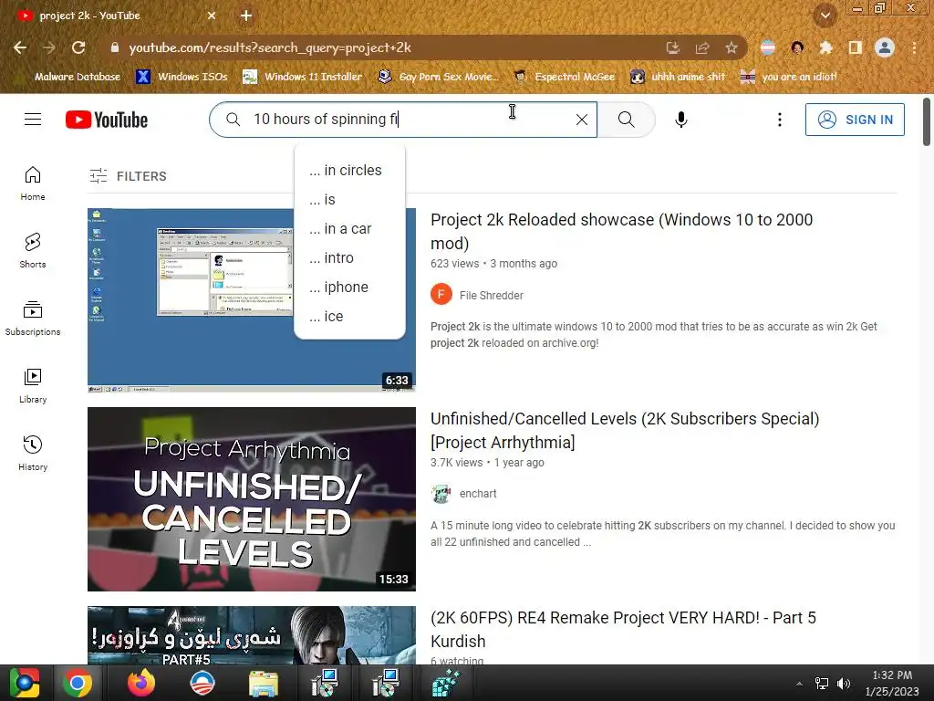Click the browser address bar URL

tap(270, 47)
